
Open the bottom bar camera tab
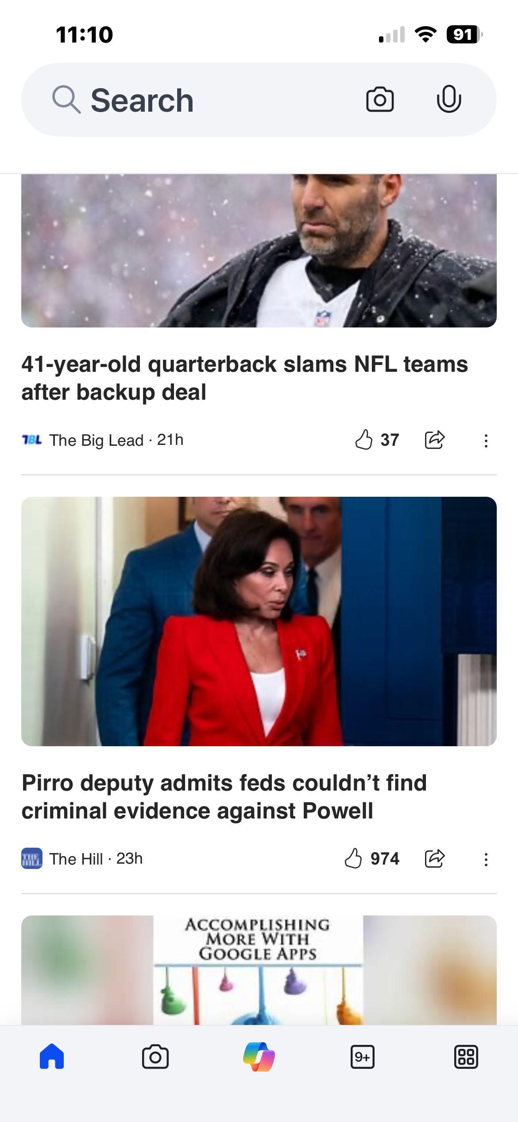pyautogui.click(x=155, y=1057)
